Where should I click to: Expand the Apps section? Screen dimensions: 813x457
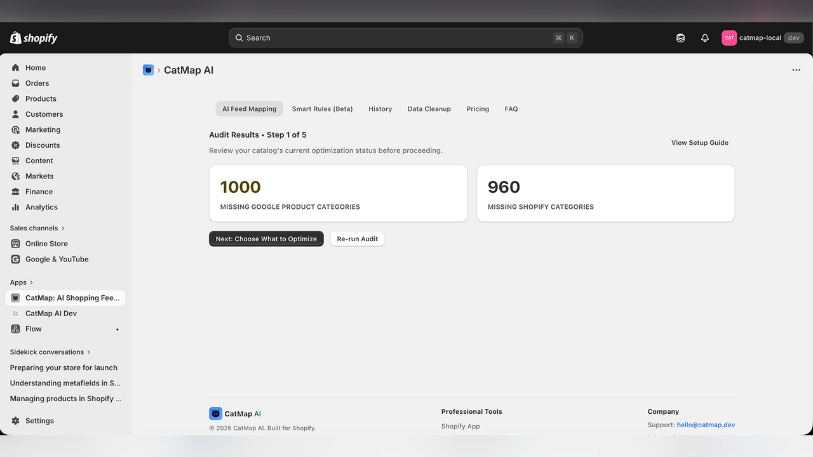coord(22,282)
